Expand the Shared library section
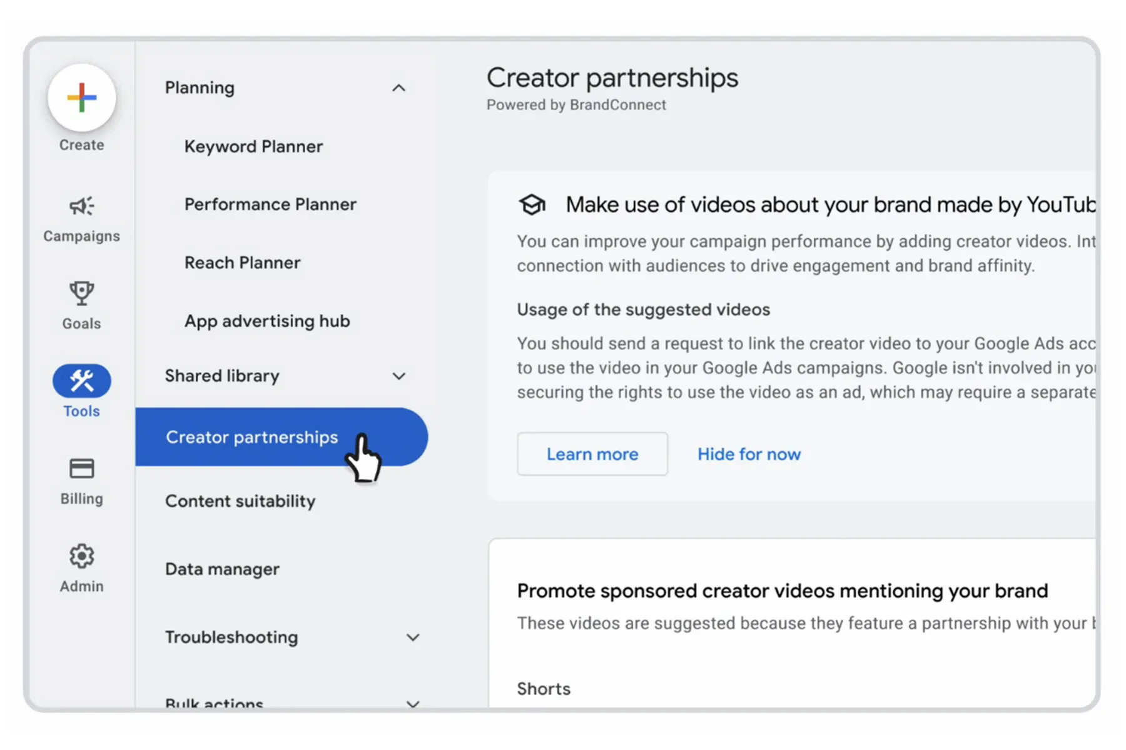Viewport: 1126px width, 750px height. point(398,376)
